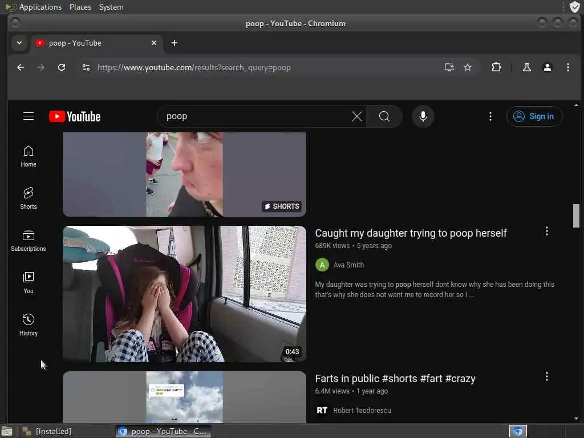584x438 pixels.
Task: Click the Farts in public video thumbnail
Action: tap(184, 397)
